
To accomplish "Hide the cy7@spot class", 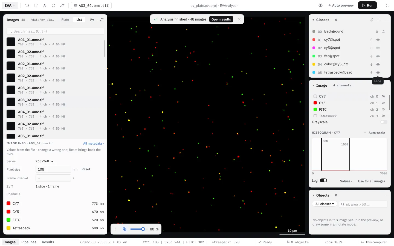I will [378, 40].
